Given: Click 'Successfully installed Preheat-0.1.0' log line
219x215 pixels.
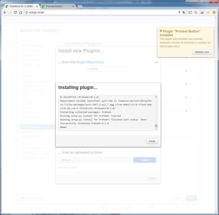Looking at the screenshot, I should click(84, 123).
